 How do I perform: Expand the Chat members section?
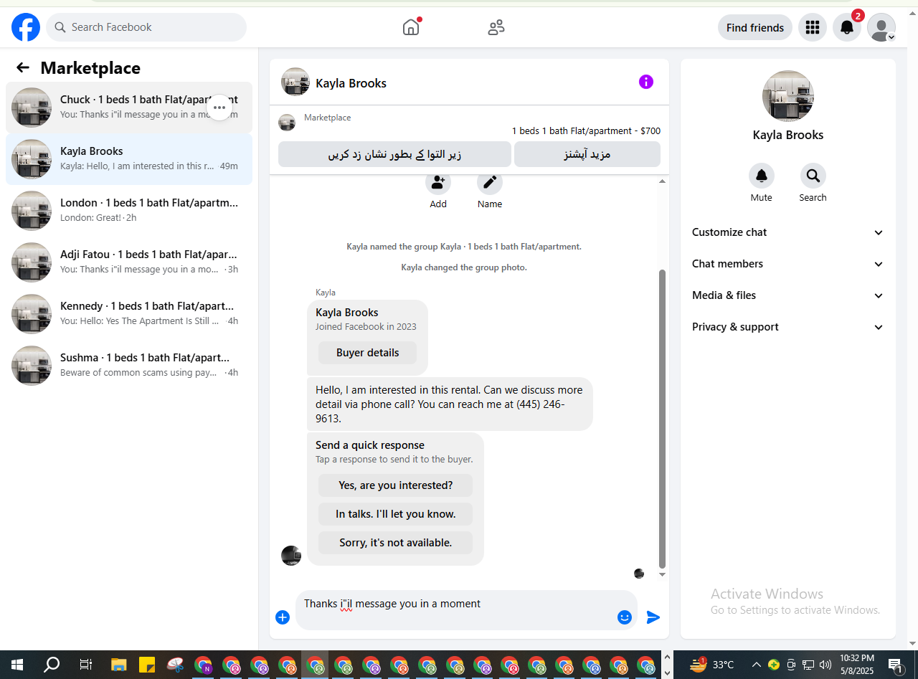coord(788,264)
